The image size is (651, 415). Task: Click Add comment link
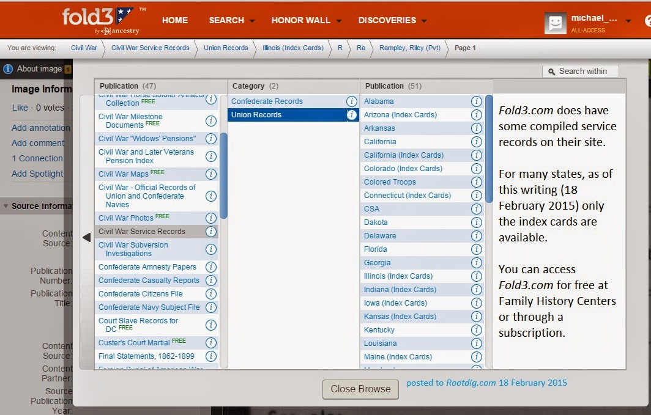(38, 143)
